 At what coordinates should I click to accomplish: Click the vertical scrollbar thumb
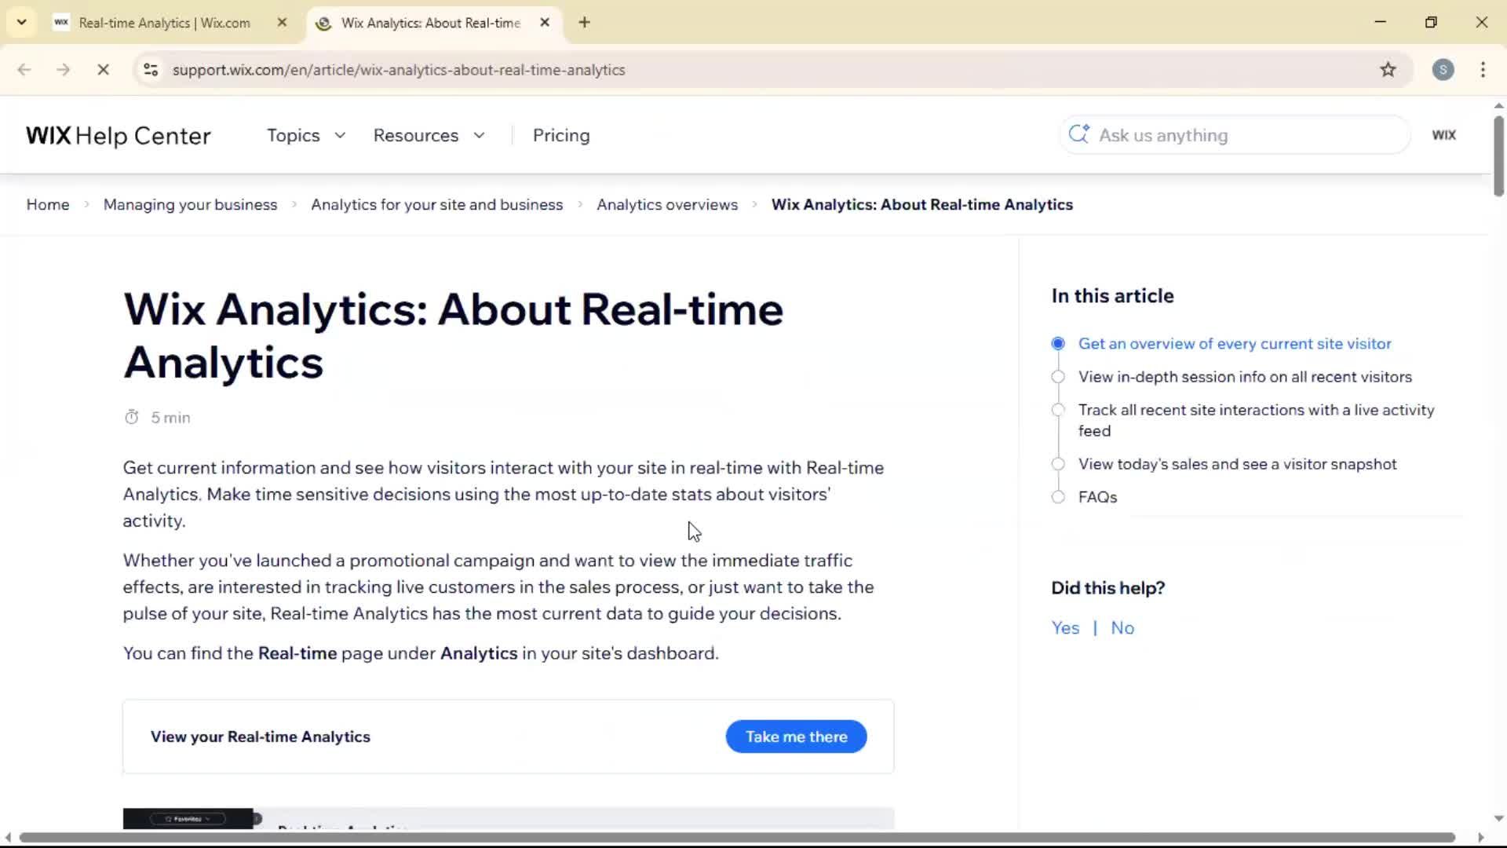pyautogui.click(x=1498, y=155)
